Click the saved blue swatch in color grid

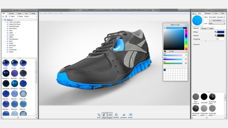165,70
